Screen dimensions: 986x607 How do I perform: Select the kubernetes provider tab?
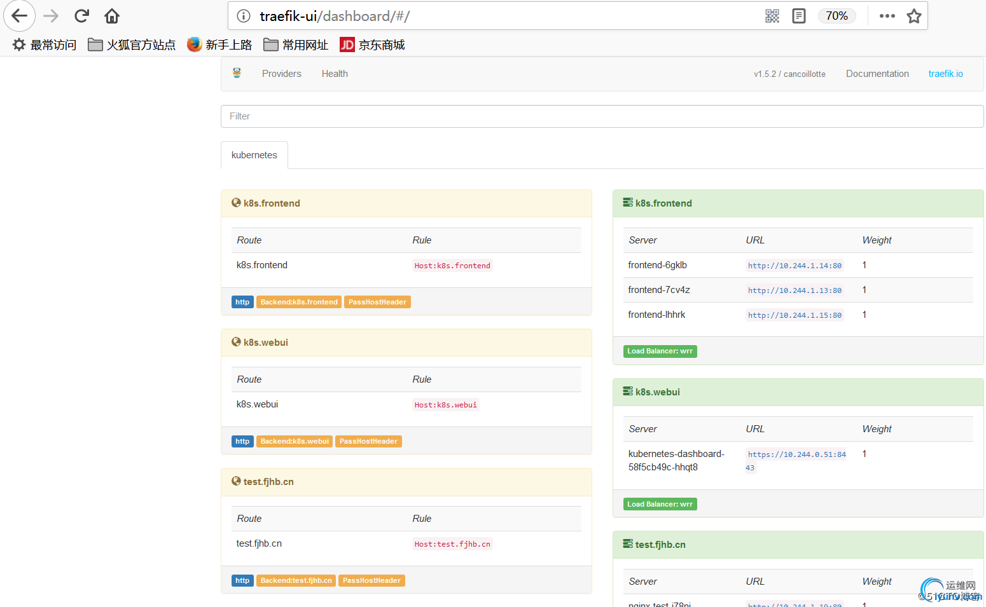point(254,155)
